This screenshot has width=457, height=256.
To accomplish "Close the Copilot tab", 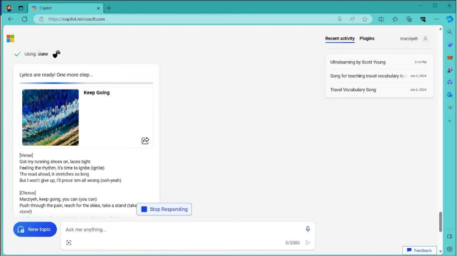I will pos(98,8).
